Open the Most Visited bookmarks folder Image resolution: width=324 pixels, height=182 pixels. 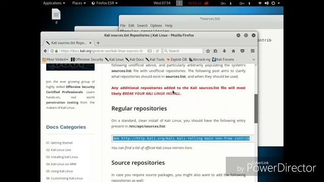pos(55,60)
